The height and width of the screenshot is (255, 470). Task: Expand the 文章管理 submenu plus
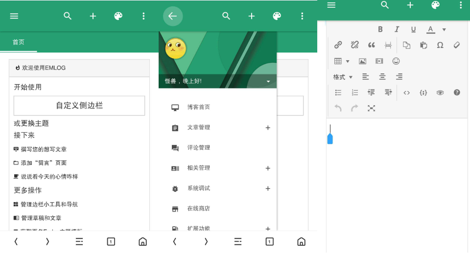pos(268,128)
